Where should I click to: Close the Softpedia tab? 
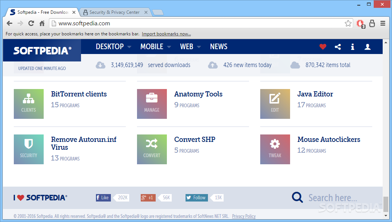74,12
